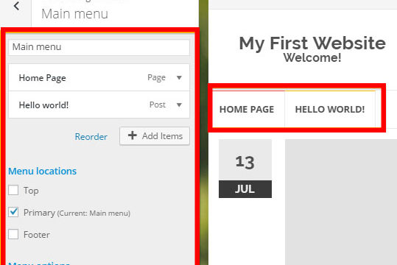Viewport: 397px width, 265px height.
Task: Select the Hello world! menu item row
Action: tap(99, 105)
